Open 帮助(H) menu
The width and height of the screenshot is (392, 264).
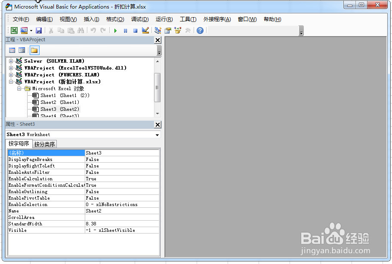[x=272, y=19]
